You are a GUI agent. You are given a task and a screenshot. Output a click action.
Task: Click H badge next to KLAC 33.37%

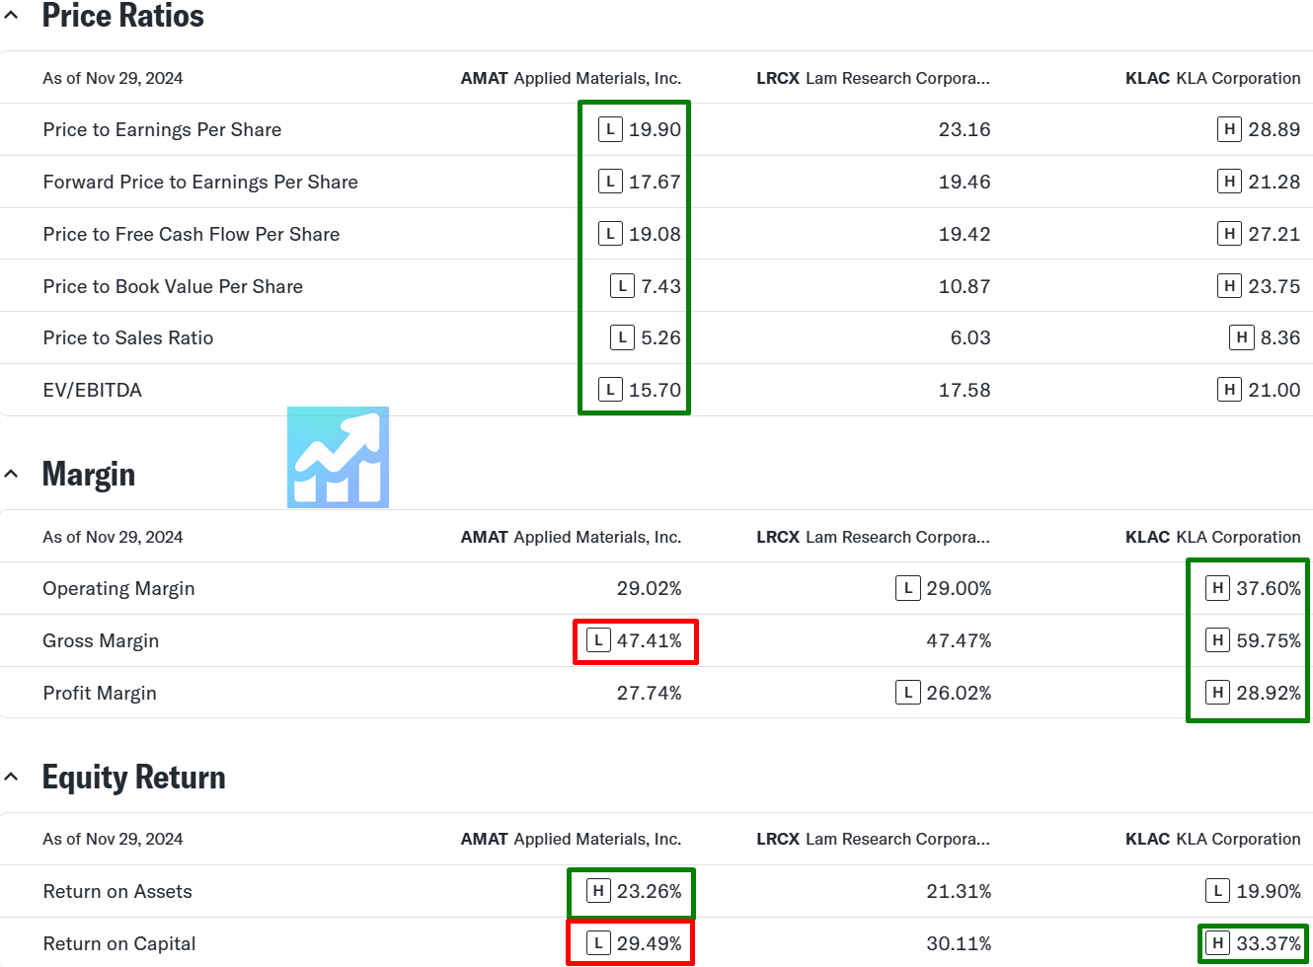click(1217, 943)
